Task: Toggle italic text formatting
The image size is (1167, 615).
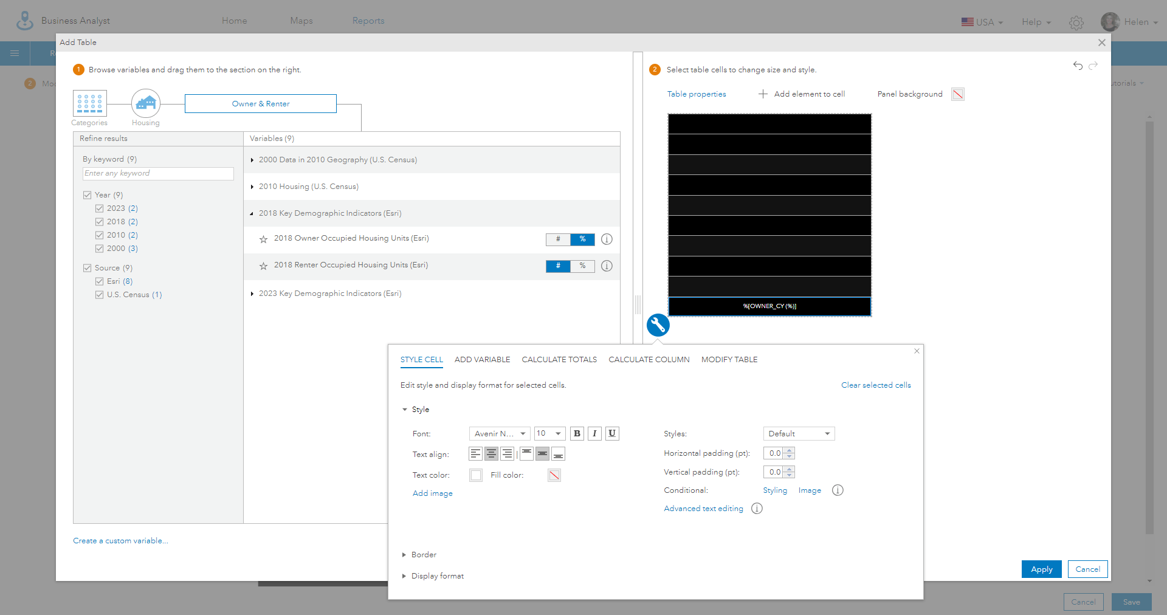Action: click(594, 433)
